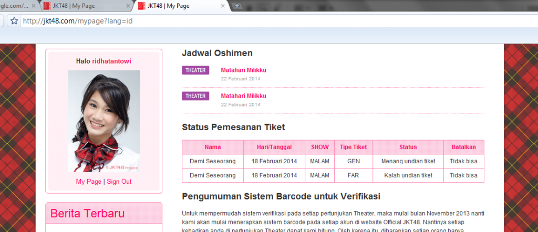
Task: Click the Tipe Tiket column header
Action: click(354, 147)
